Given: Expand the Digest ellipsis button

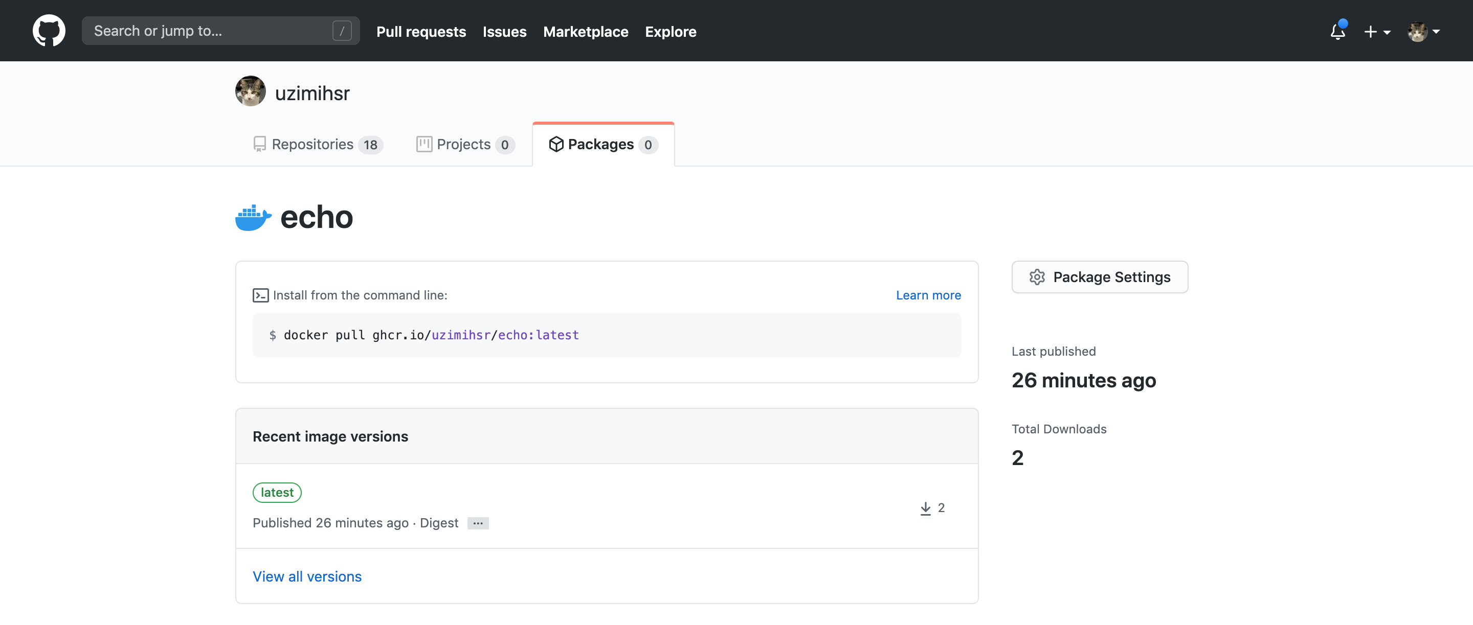Looking at the screenshot, I should 478,523.
